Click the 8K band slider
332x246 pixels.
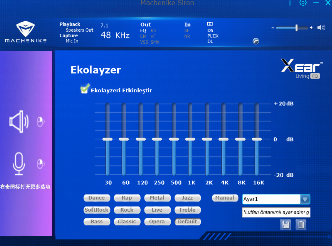pyautogui.click(x=240, y=139)
